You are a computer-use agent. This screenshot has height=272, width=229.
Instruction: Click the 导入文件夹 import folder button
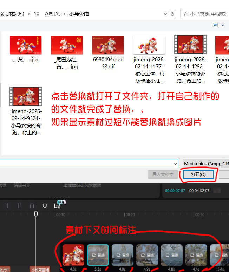(x=163, y=174)
